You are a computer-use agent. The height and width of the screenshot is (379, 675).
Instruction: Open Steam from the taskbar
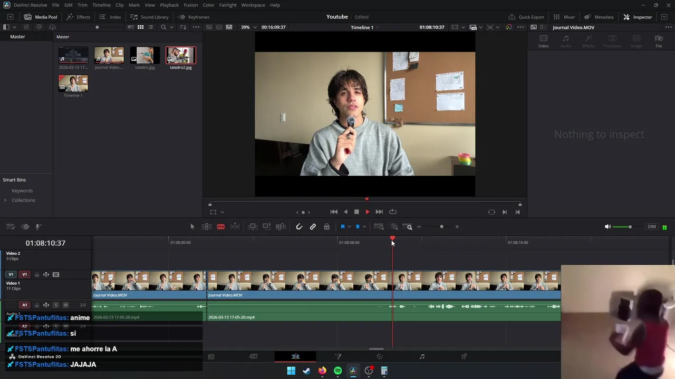tap(306, 371)
